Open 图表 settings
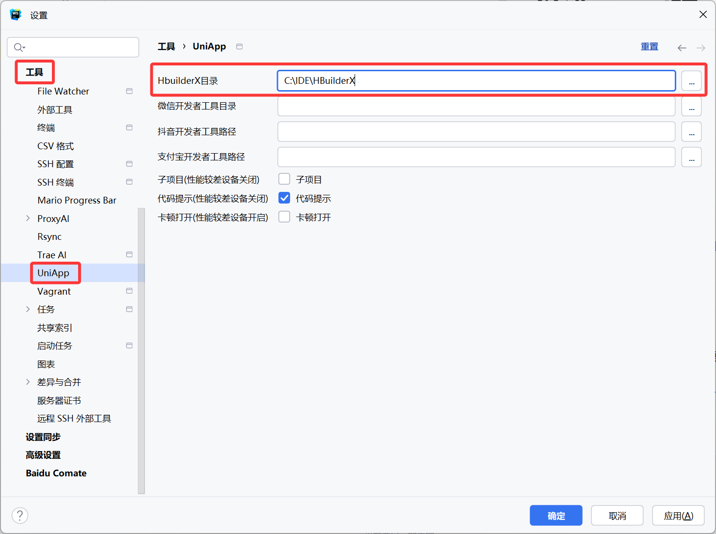The image size is (716, 534). pos(46,364)
